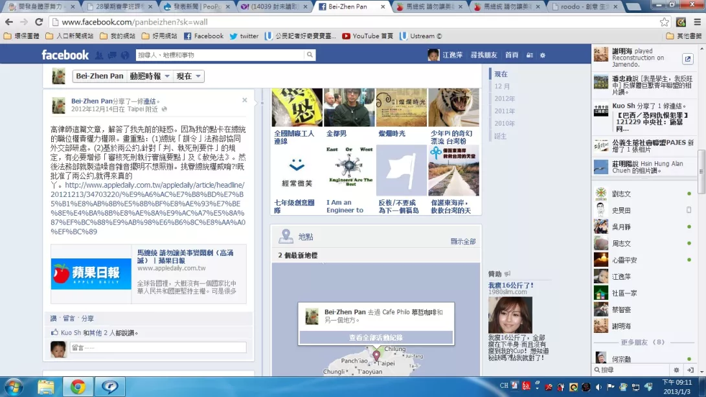Click 讚 under the shared post
The image size is (706, 397).
tap(54, 318)
